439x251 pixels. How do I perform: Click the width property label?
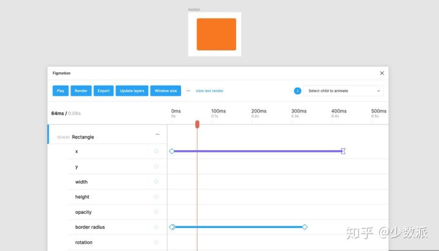[x=81, y=182]
